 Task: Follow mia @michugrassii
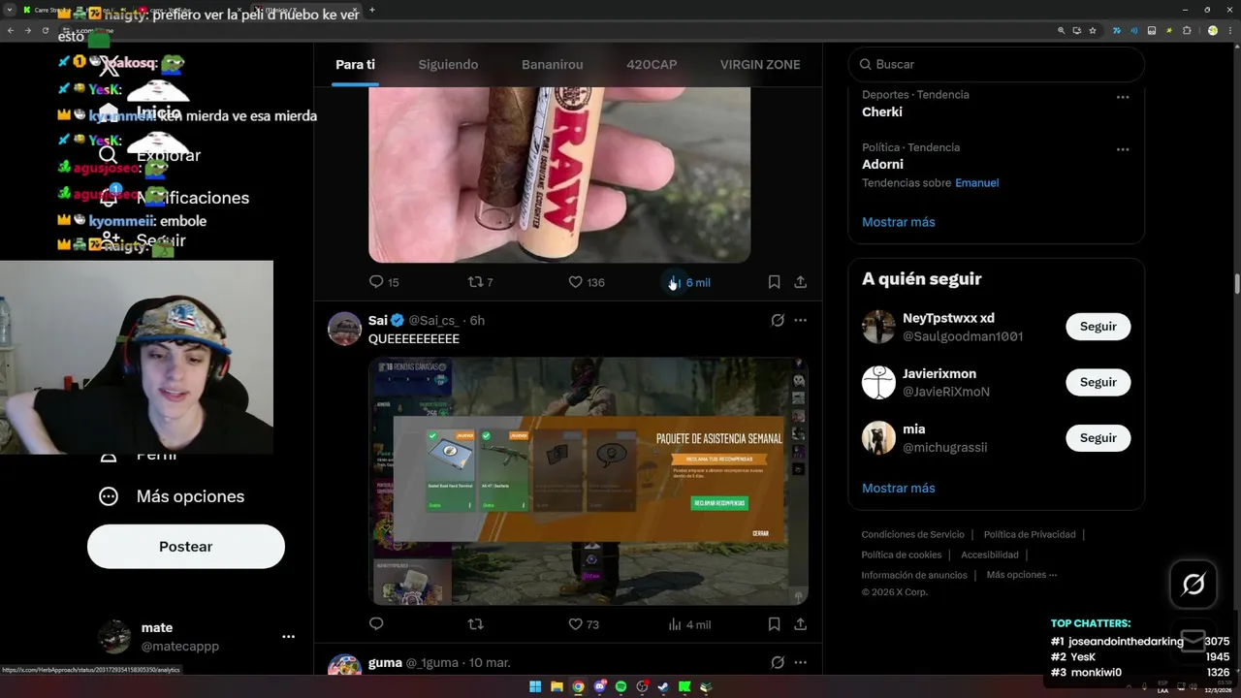(1098, 438)
